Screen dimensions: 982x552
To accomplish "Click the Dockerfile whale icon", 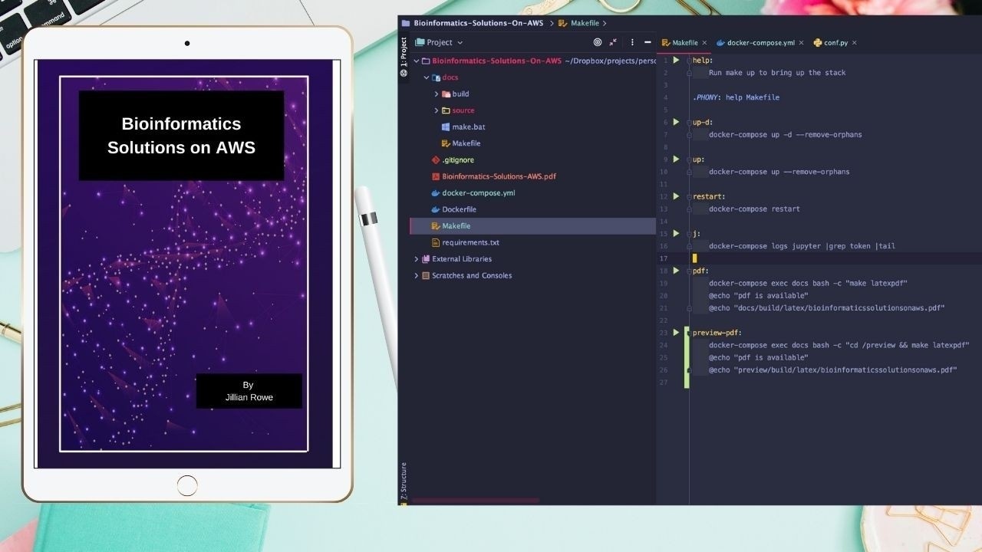I will (436, 209).
